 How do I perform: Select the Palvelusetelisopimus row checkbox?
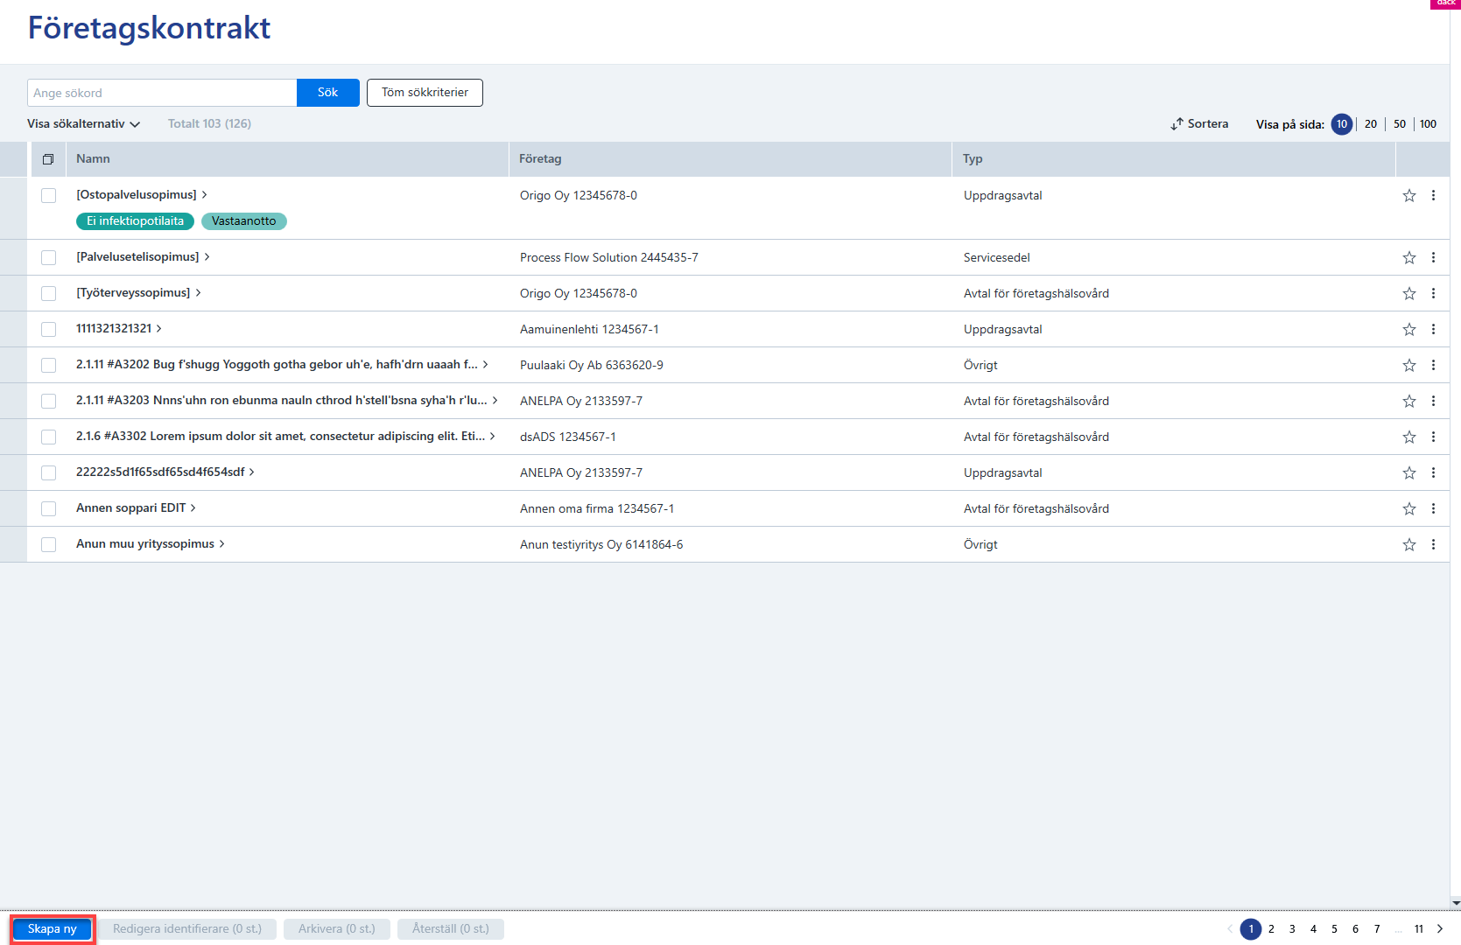tap(48, 258)
